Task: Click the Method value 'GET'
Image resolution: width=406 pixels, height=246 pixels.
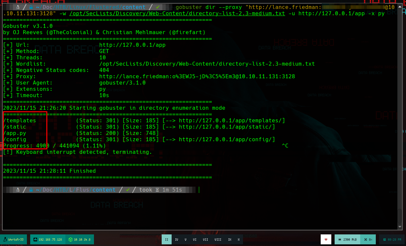Action: (104, 51)
